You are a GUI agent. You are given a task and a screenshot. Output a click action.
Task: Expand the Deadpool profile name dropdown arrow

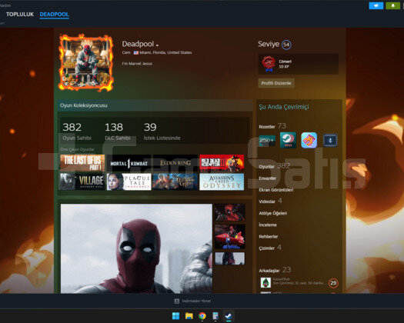[x=157, y=45]
